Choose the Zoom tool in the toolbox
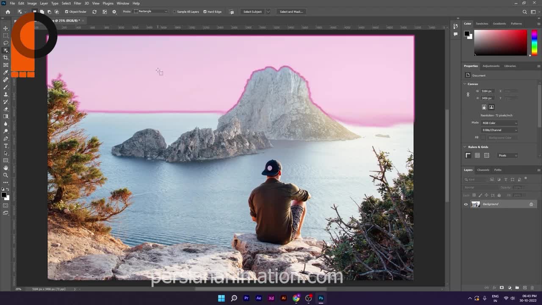This screenshot has height=305, width=542. click(x=6, y=175)
